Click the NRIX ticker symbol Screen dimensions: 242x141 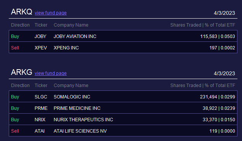pyautogui.click(x=40, y=119)
